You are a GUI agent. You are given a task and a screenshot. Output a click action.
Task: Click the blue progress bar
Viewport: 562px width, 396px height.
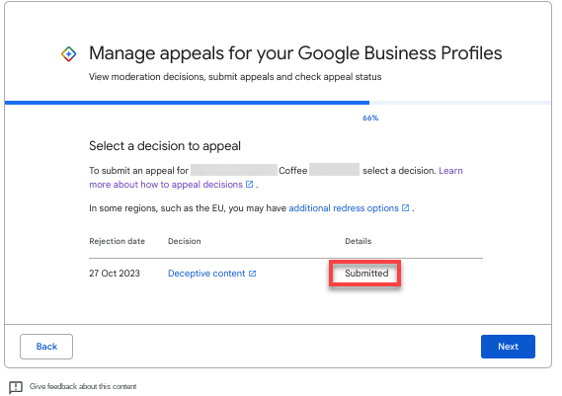(187, 103)
